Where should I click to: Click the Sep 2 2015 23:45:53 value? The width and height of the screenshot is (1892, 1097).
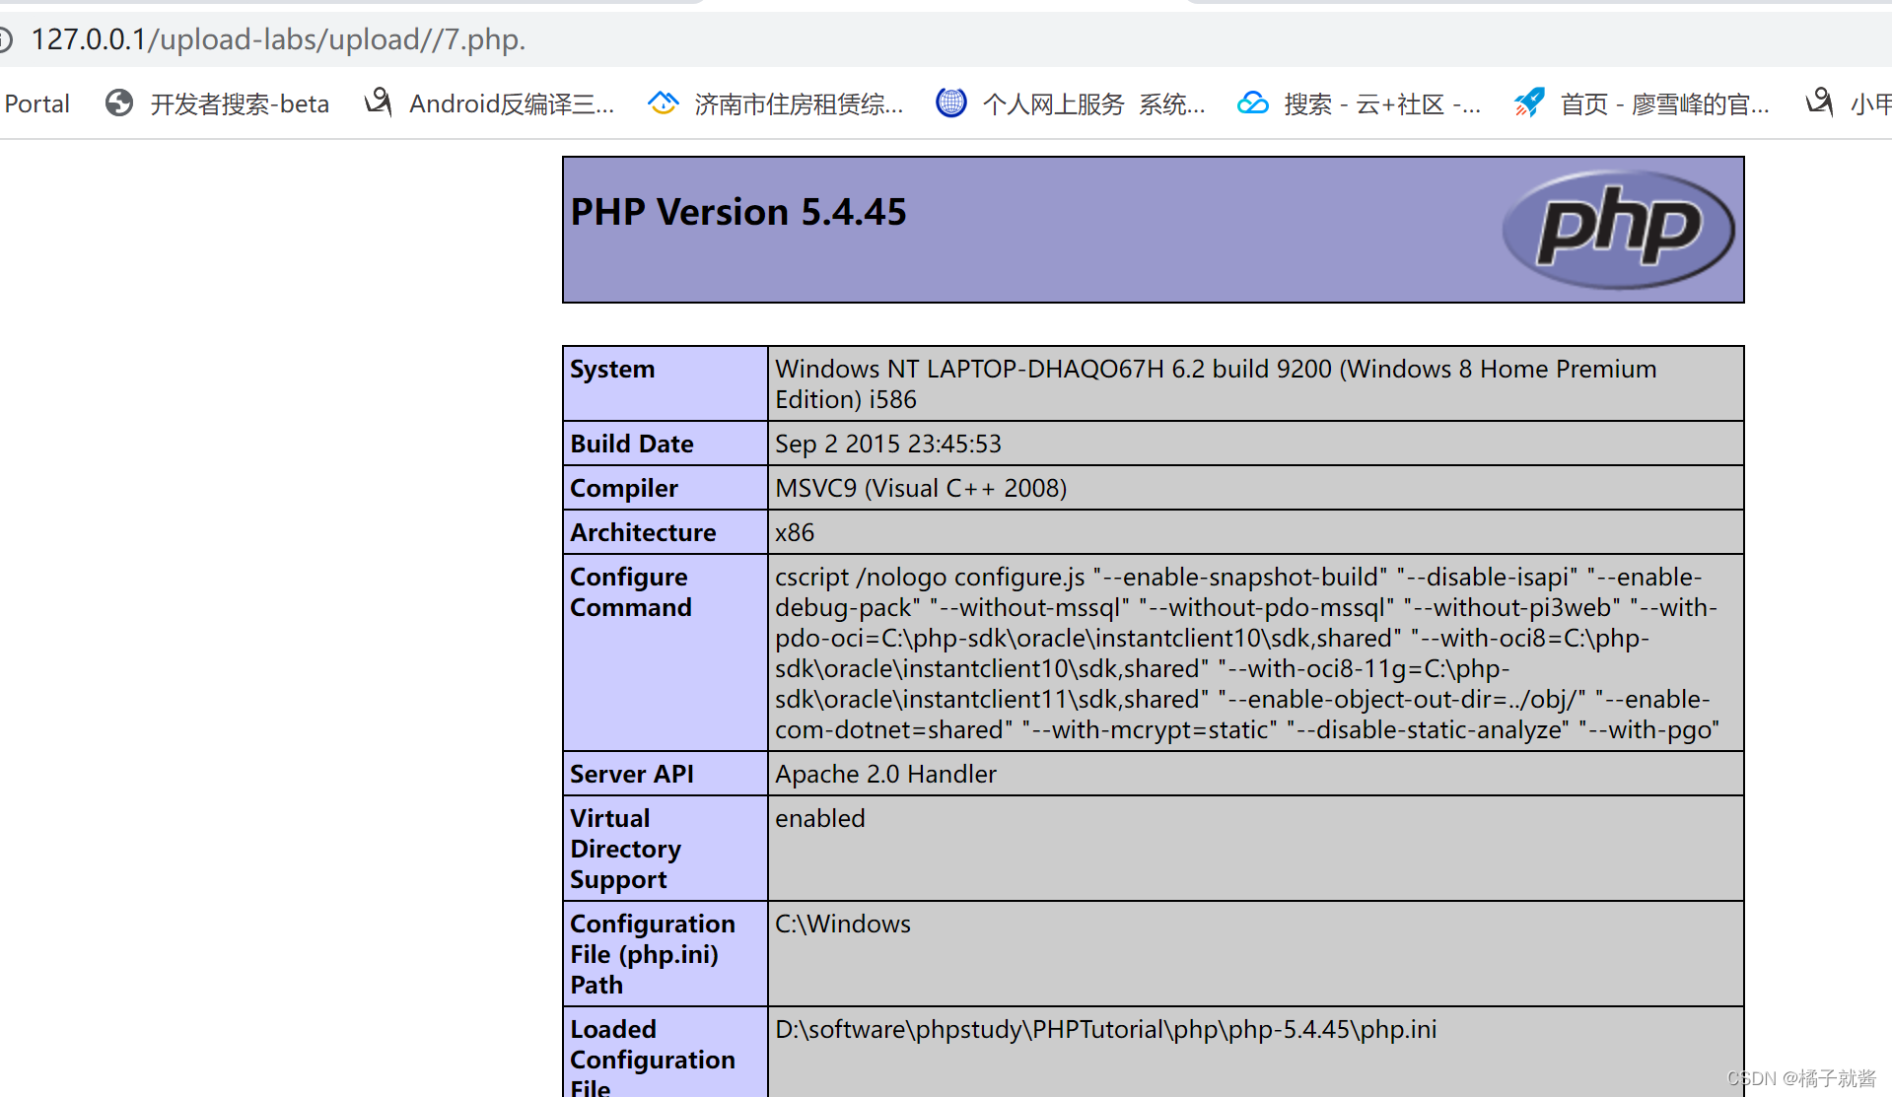point(888,444)
